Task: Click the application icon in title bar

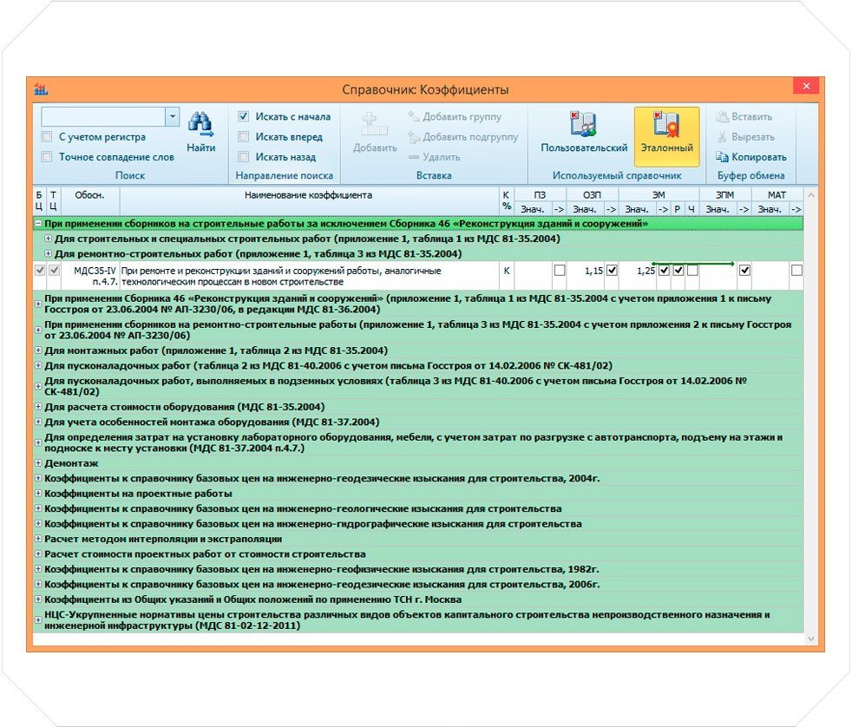Action: [42, 89]
